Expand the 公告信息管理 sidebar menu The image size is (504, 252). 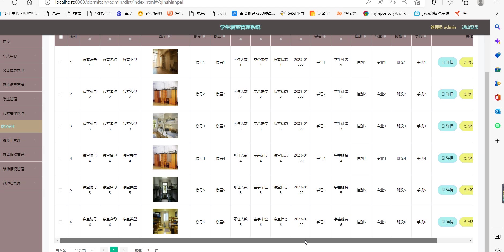(21, 70)
